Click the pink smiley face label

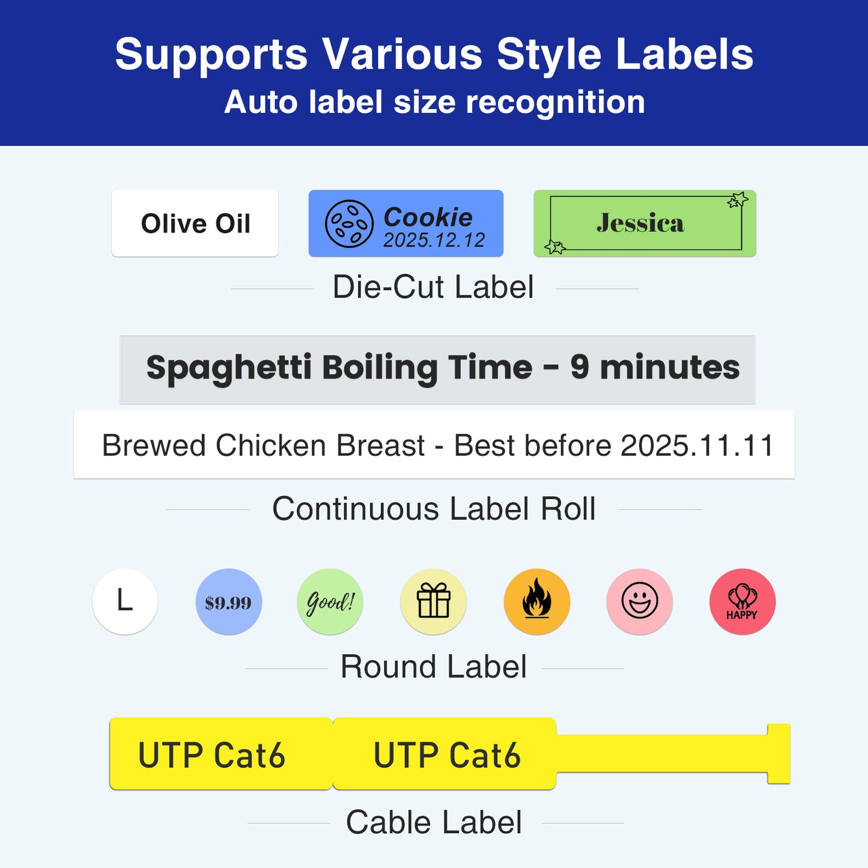point(639,601)
